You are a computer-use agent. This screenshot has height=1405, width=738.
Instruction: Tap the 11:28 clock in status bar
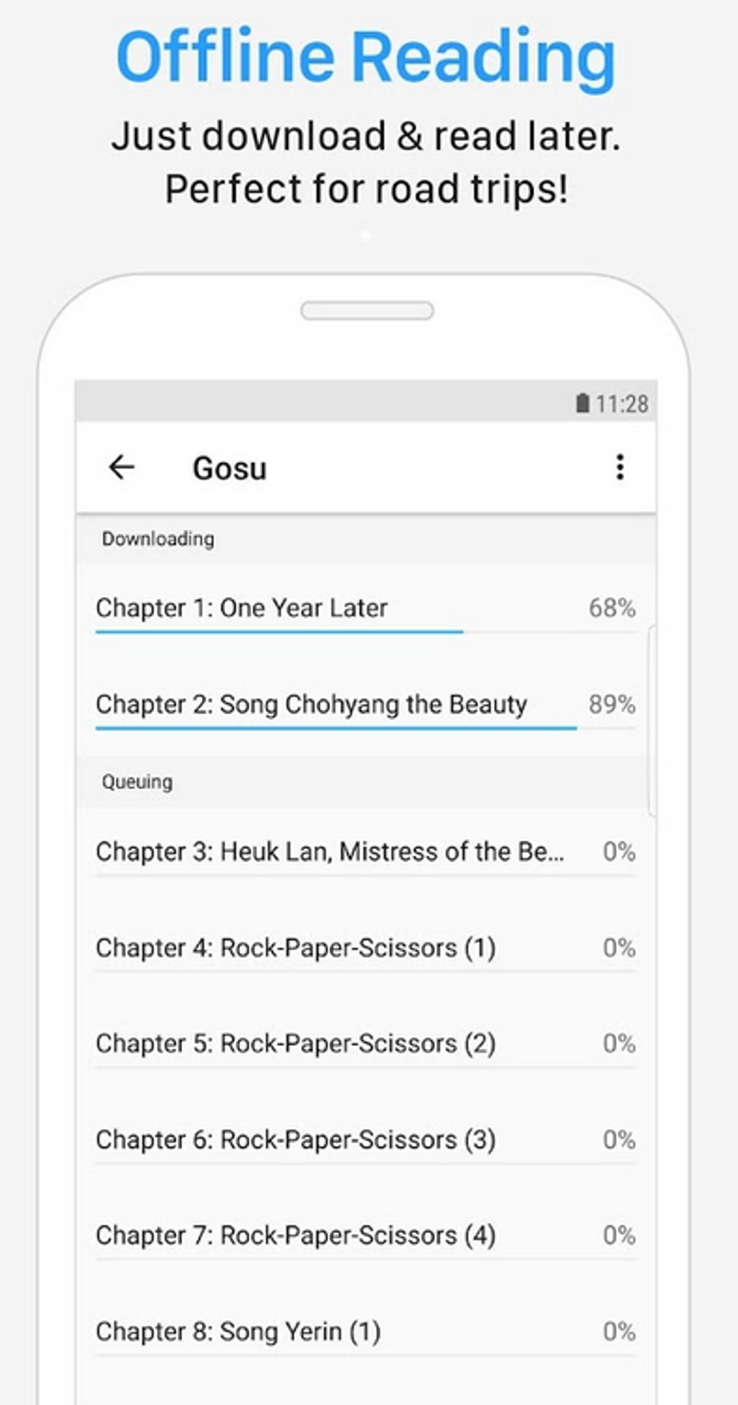pyautogui.click(x=622, y=404)
